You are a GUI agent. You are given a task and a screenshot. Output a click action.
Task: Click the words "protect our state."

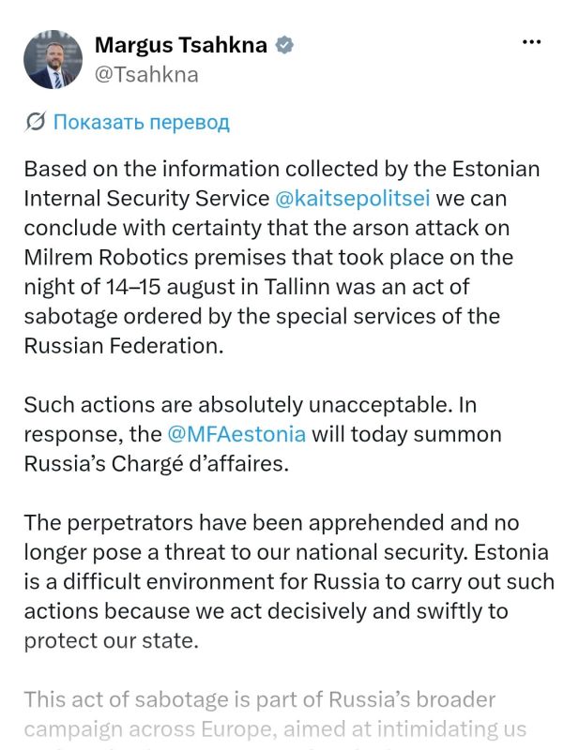point(111,641)
